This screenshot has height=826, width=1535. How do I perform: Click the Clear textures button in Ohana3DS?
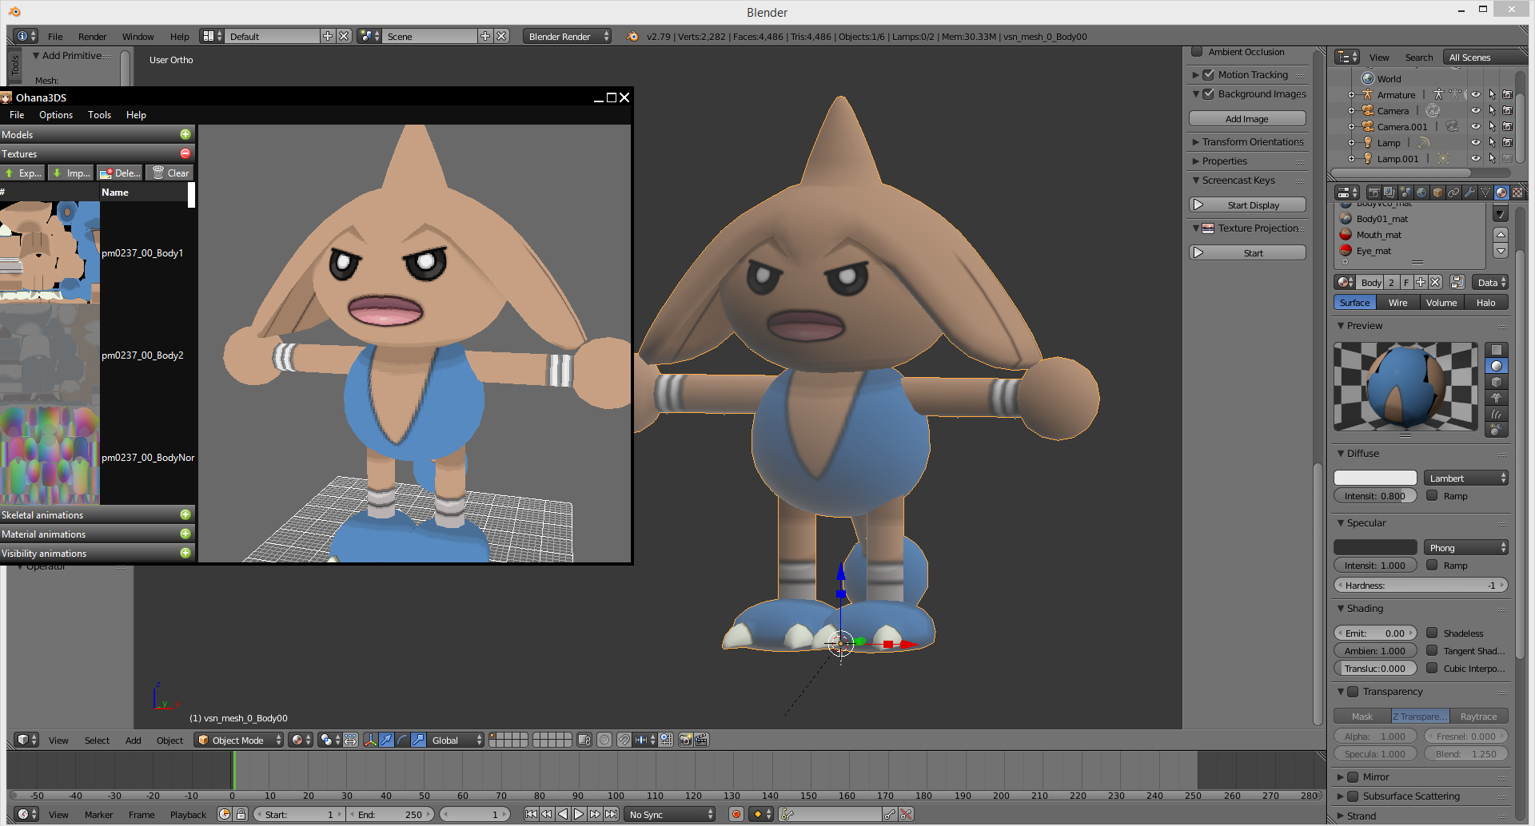click(170, 173)
